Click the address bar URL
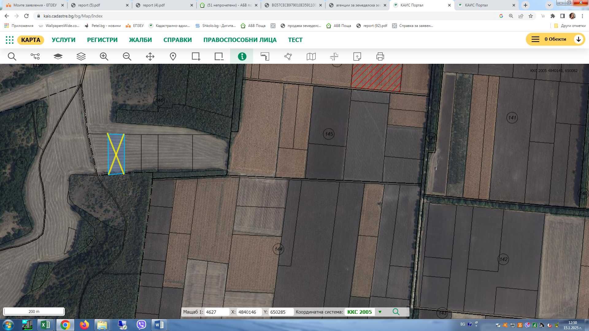Viewport: 589px width, 331px height. 73,16
